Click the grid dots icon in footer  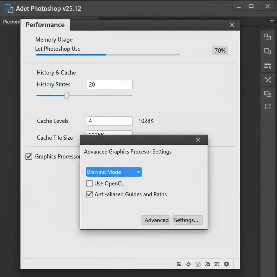(x=179, y=264)
